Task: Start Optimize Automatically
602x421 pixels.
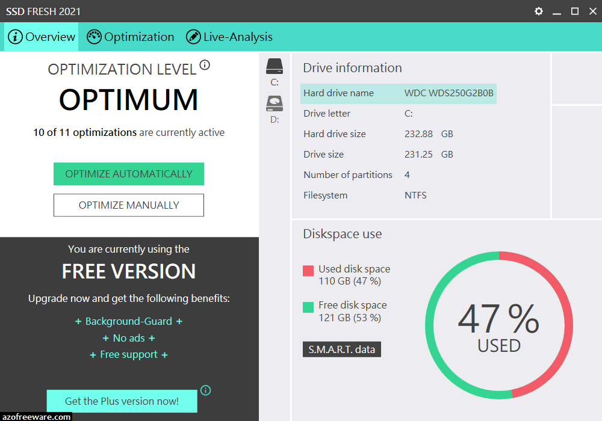Action: pos(129,174)
